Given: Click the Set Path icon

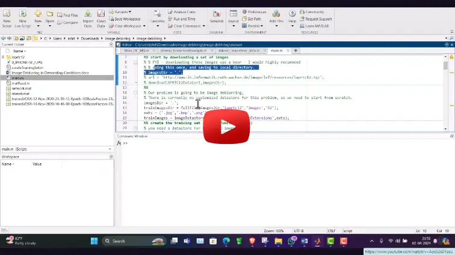Looking at the screenshot, I should coord(253,19).
